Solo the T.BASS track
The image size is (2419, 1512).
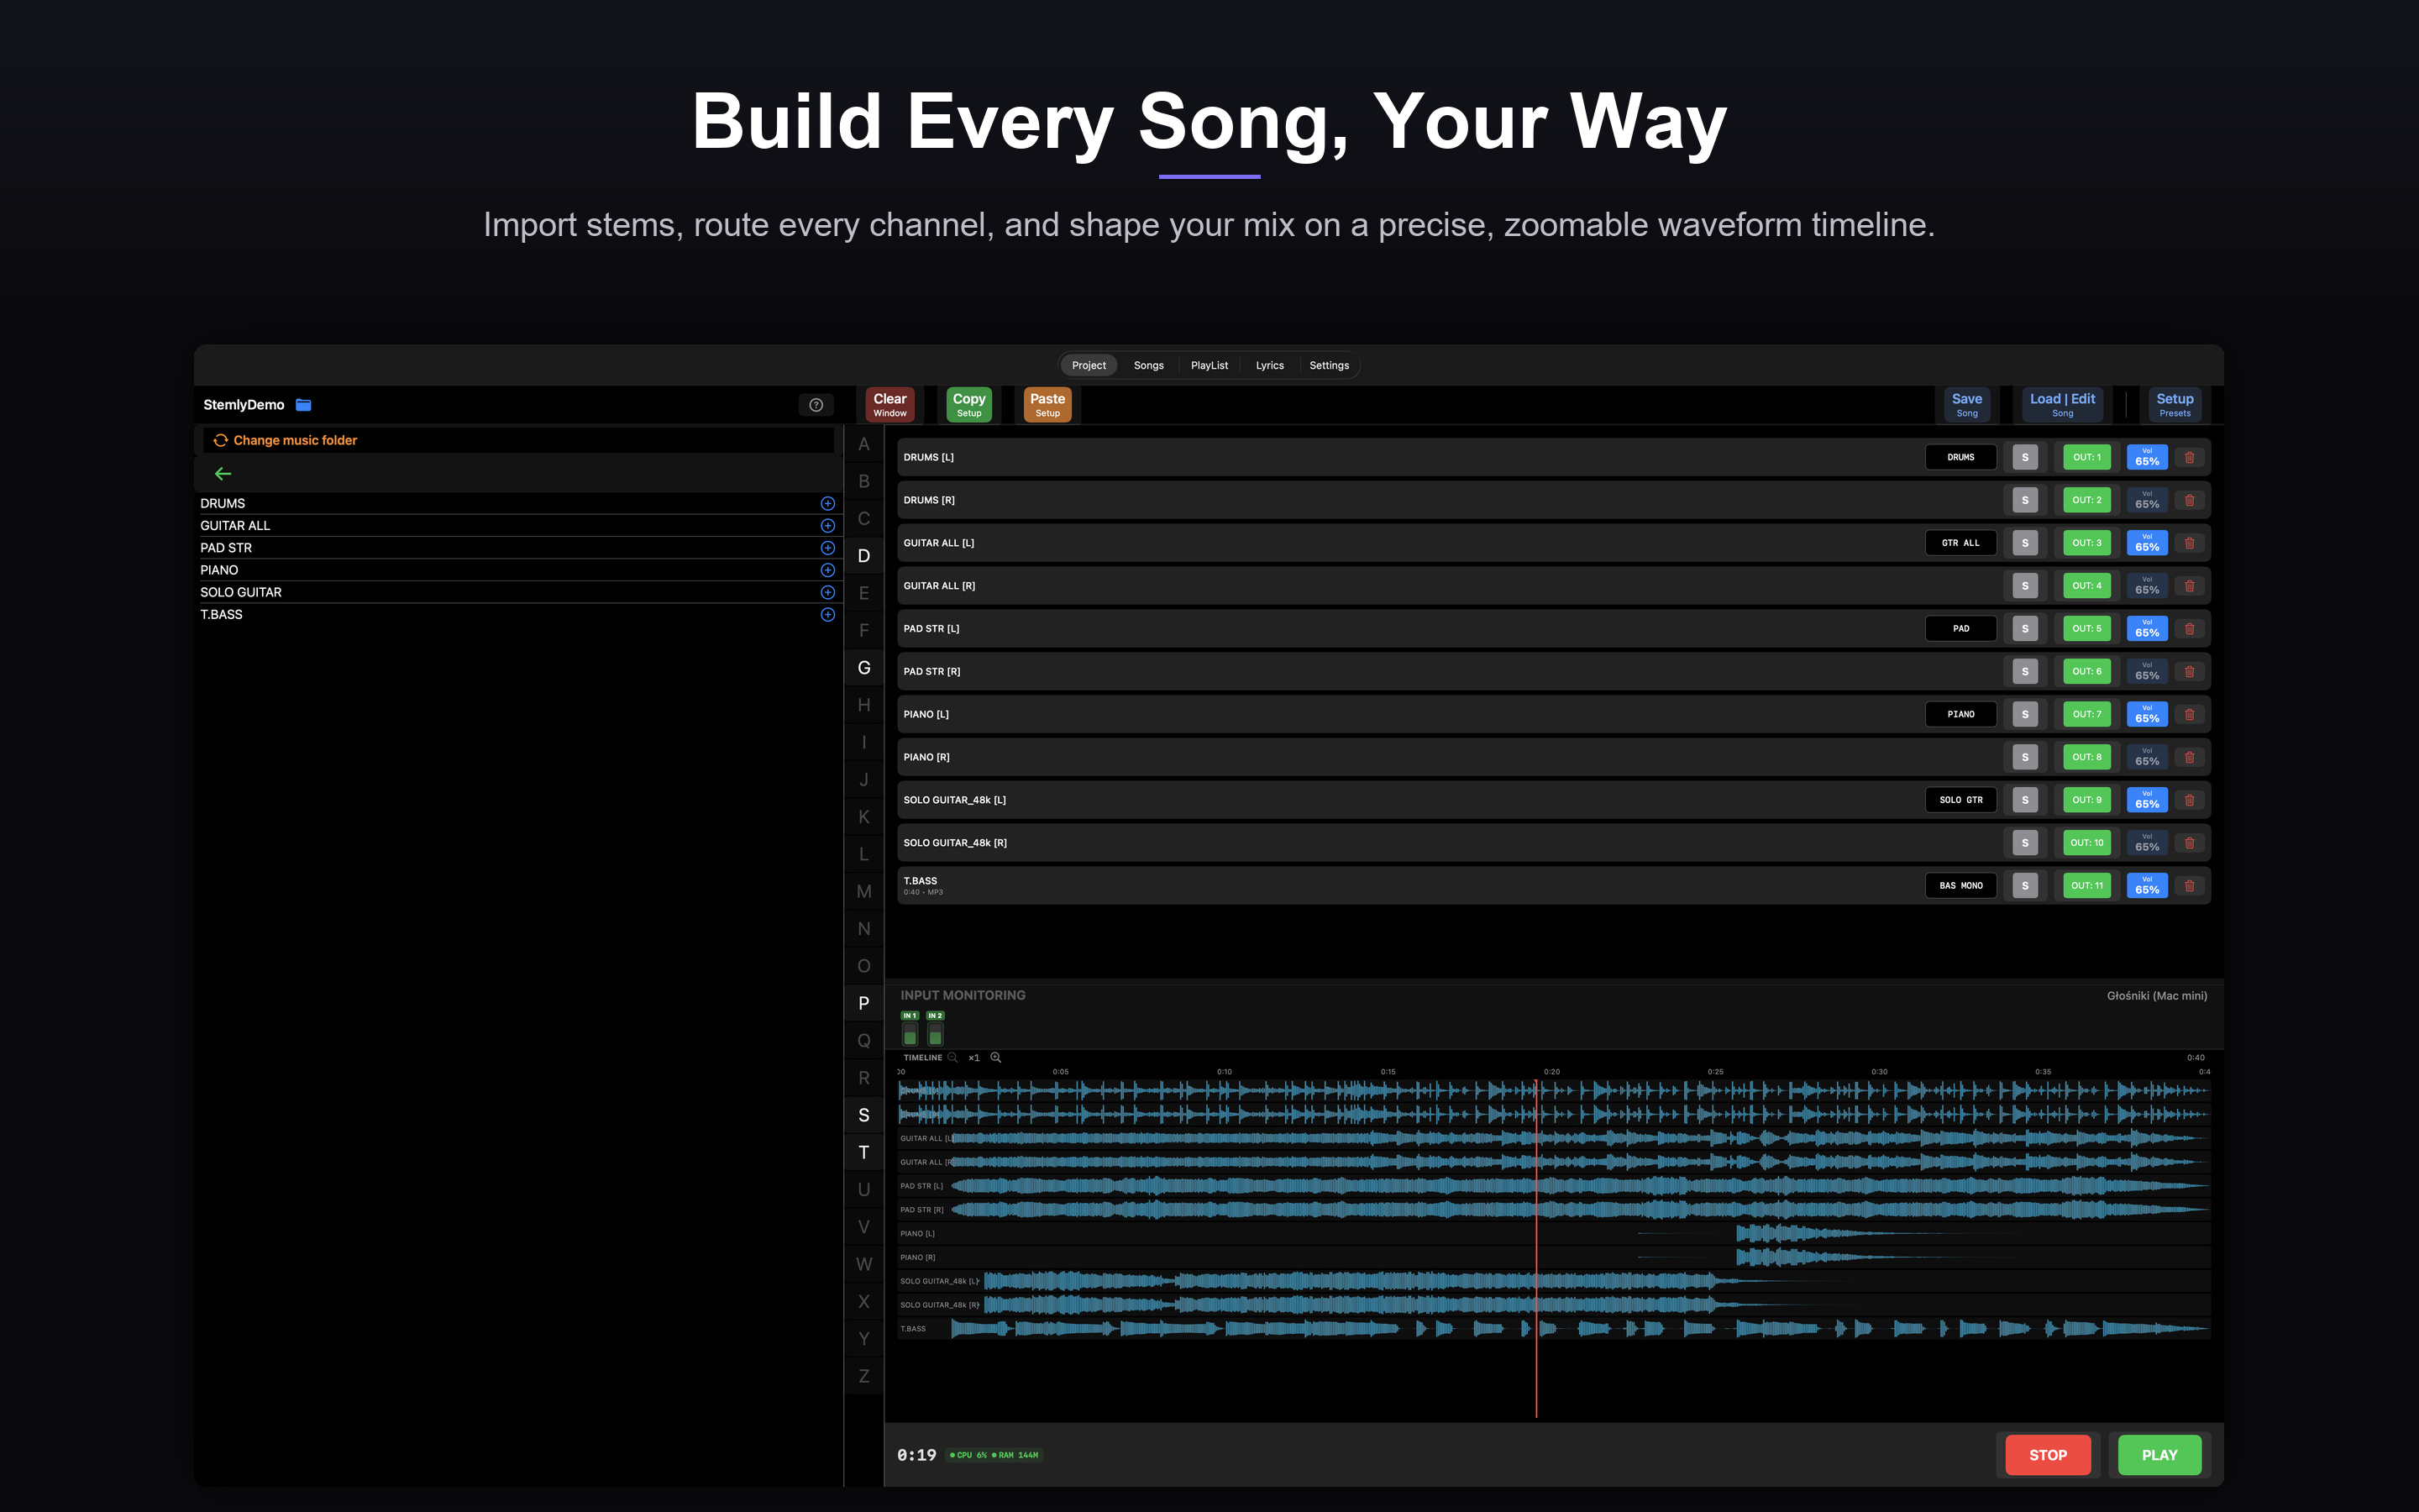2025,886
